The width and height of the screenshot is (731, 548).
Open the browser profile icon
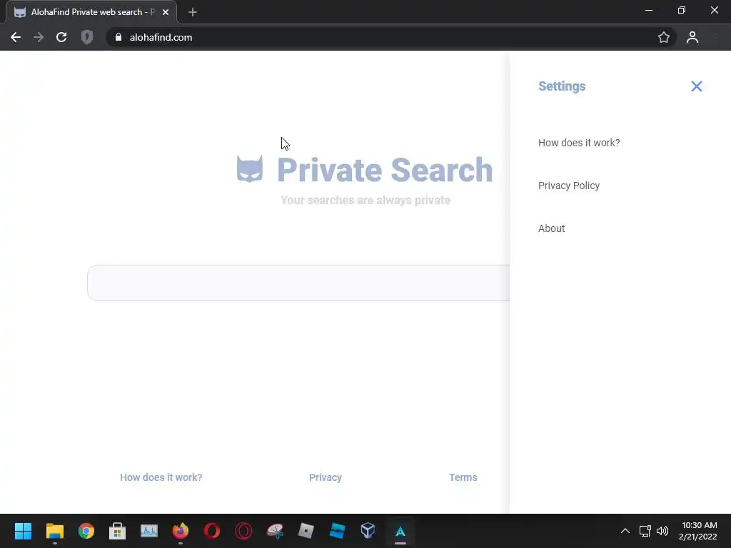(692, 37)
